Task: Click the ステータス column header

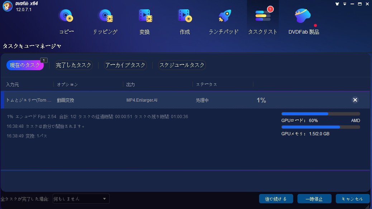Action: pyautogui.click(x=206, y=84)
